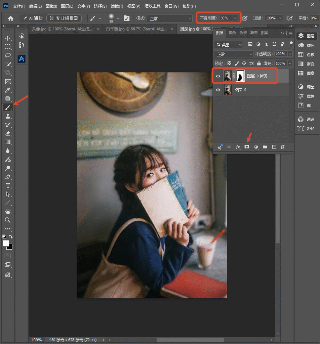Open the 路径 panel button
320x344 pixels.
[x=307, y=129]
